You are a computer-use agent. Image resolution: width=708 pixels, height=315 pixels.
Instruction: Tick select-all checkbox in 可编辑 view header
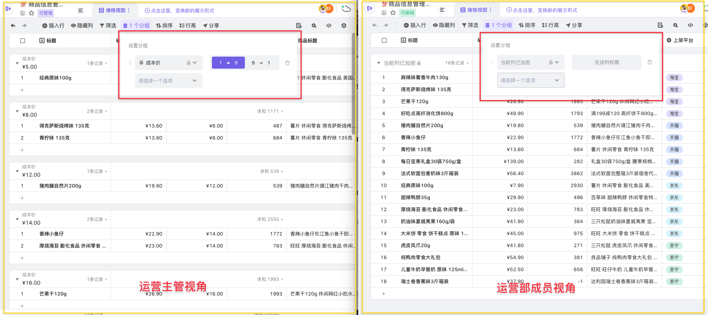384,40
